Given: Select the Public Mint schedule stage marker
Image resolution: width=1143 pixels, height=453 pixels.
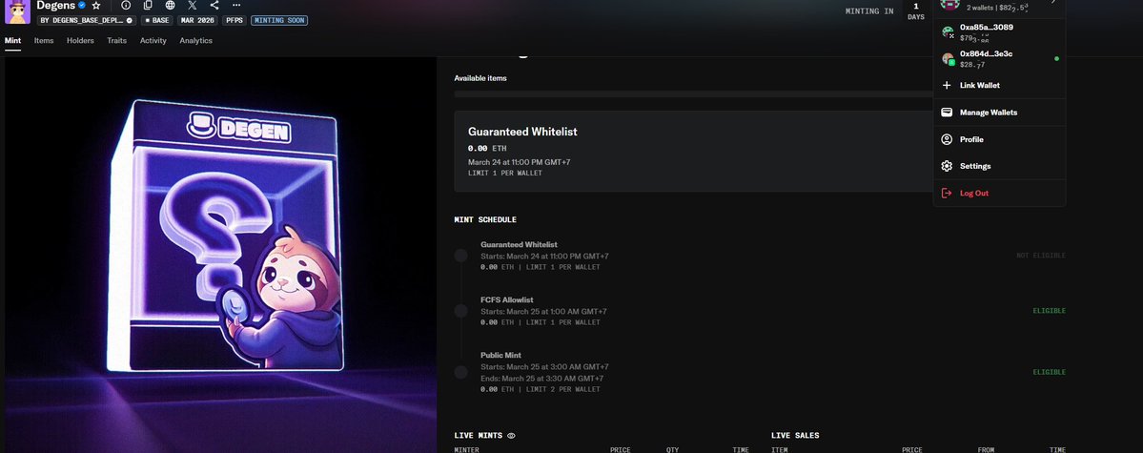Looking at the screenshot, I should pyautogui.click(x=460, y=372).
